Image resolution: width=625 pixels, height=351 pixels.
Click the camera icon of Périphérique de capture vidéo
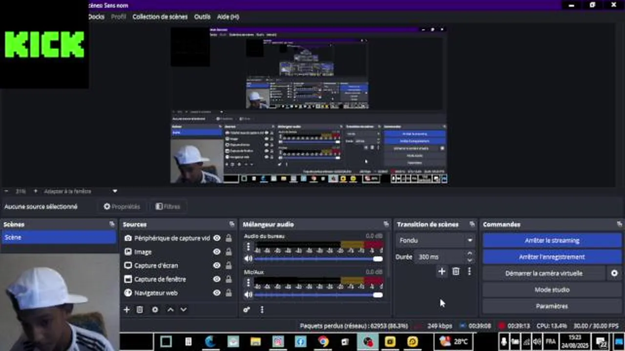(128, 238)
